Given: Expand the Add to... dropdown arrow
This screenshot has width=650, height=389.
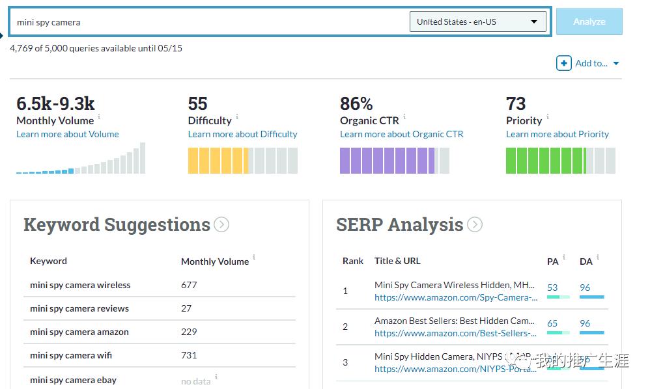Looking at the screenshot, I should (616, 63).
